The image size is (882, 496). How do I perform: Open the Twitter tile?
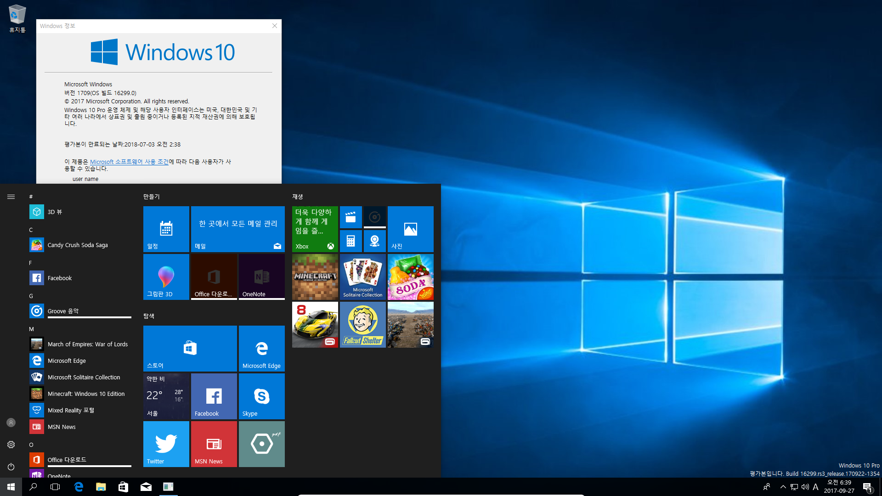(x=166, y=444)
